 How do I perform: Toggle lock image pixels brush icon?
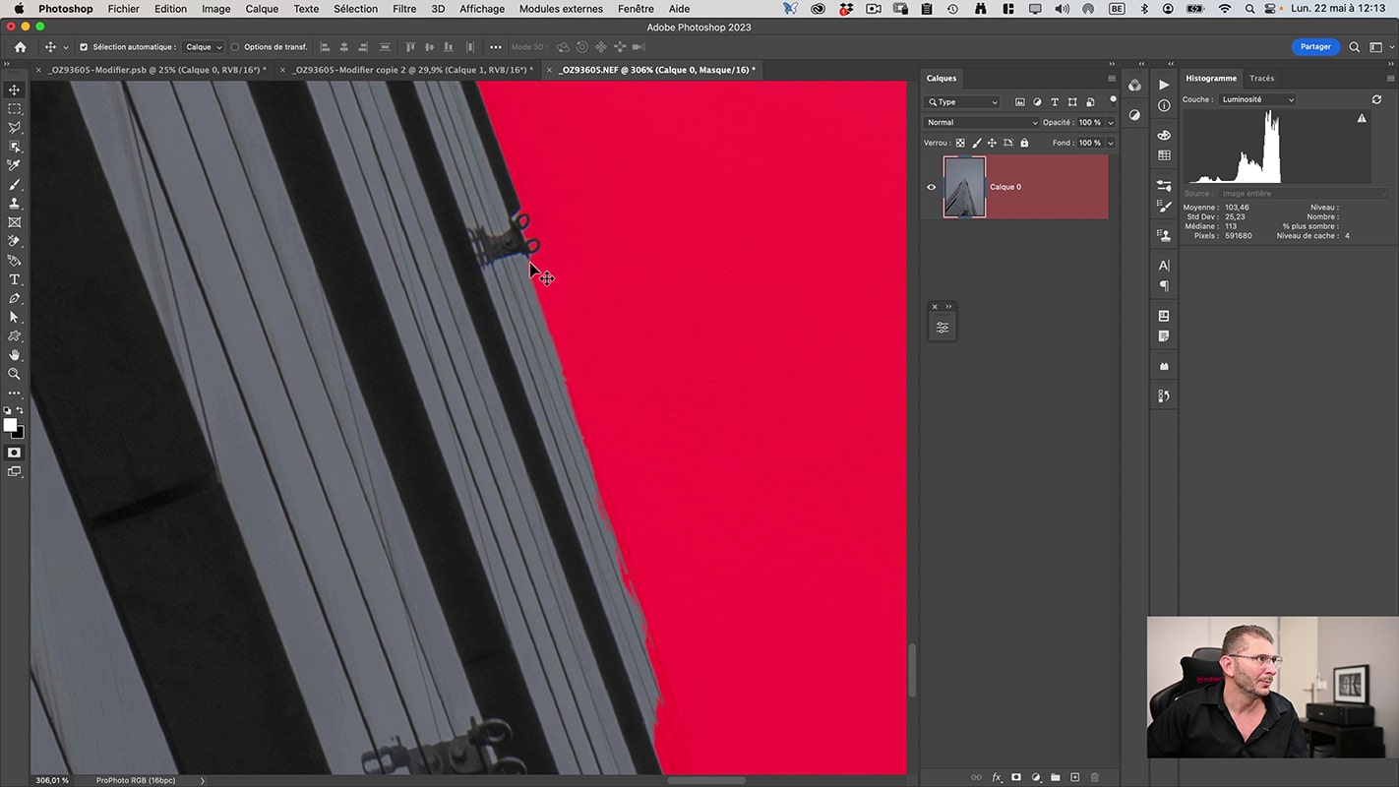point(976,143)
